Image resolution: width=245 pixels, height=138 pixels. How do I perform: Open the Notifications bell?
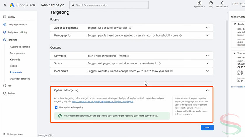[x=222, y=3]
